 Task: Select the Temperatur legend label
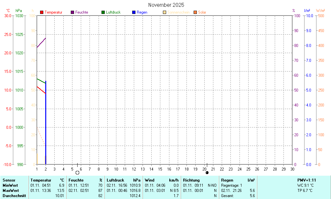click(x=53, y=12)
